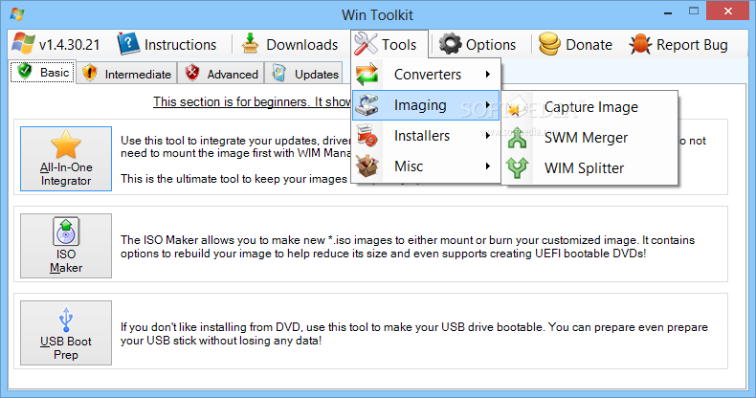Click the ISO Maker disc icon
Screen dimensions: 756x398
coord(66,232)
